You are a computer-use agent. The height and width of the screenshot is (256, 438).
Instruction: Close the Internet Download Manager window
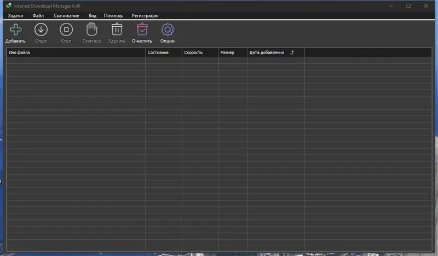(x=426, y=6)
